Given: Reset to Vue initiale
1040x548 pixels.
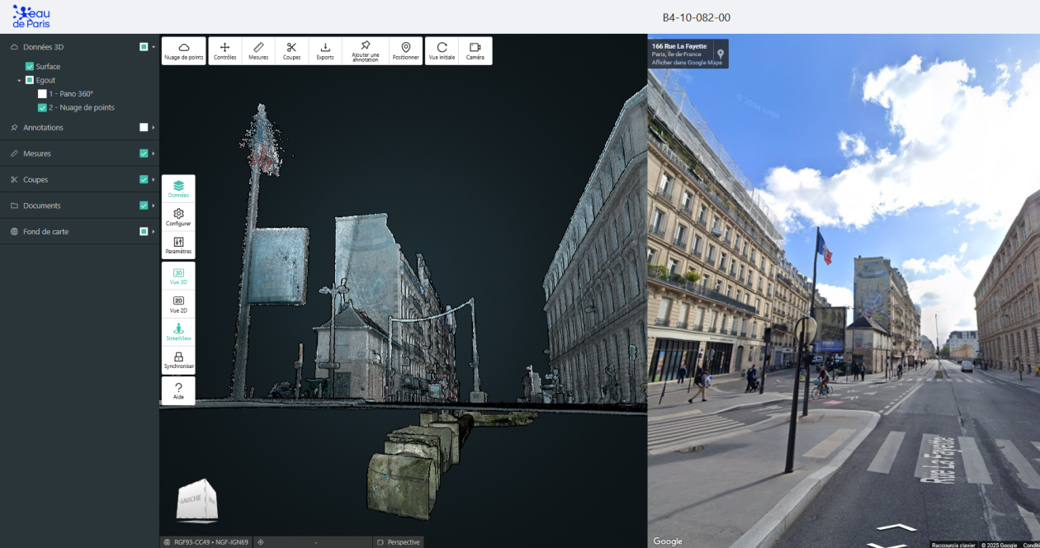Looking at the screenshot, I should [442, 51].
